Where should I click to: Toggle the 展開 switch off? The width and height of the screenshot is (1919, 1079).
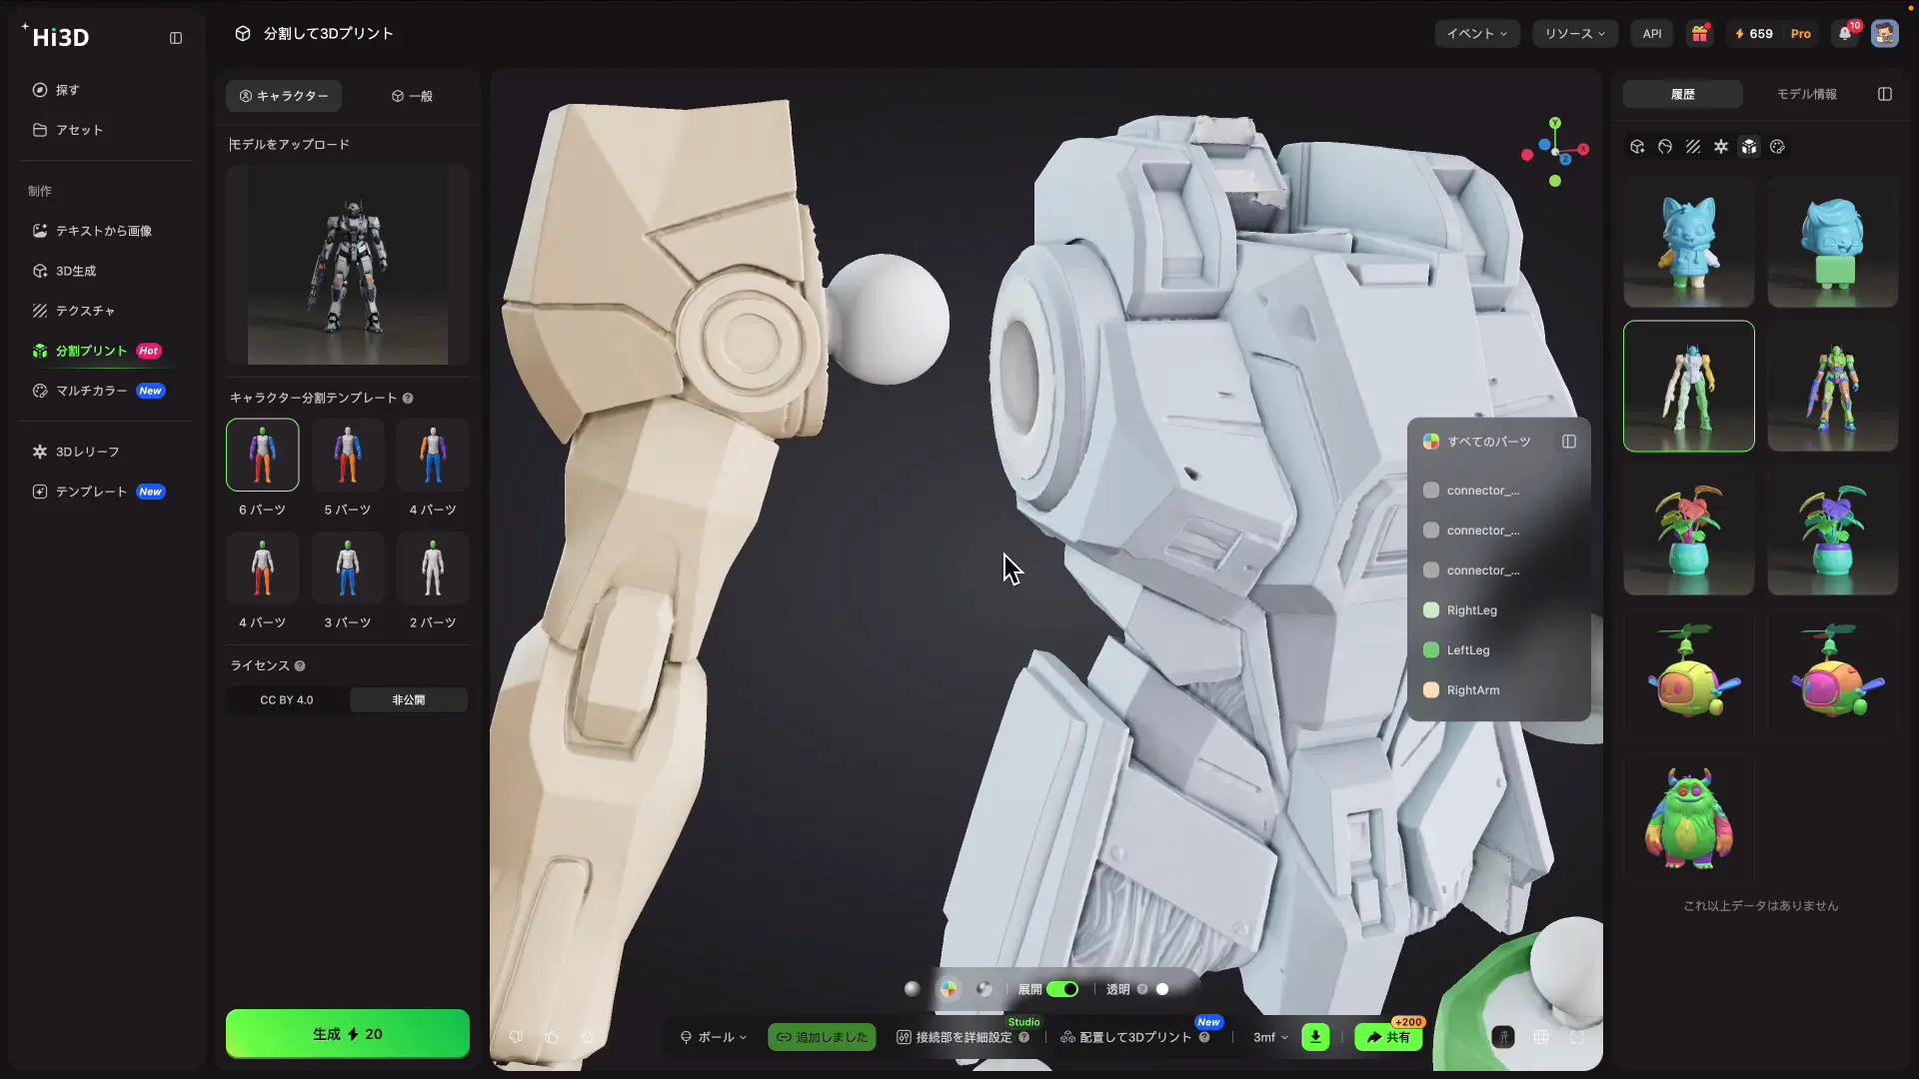click(x=1062, y=989)
